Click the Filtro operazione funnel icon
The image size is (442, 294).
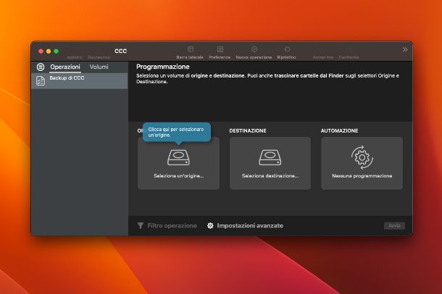pyautogui.click(x=141, y=226)
